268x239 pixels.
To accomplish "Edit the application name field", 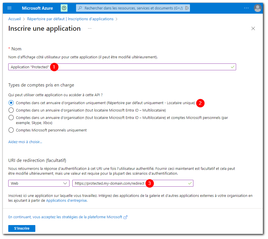I will [122, 67].
